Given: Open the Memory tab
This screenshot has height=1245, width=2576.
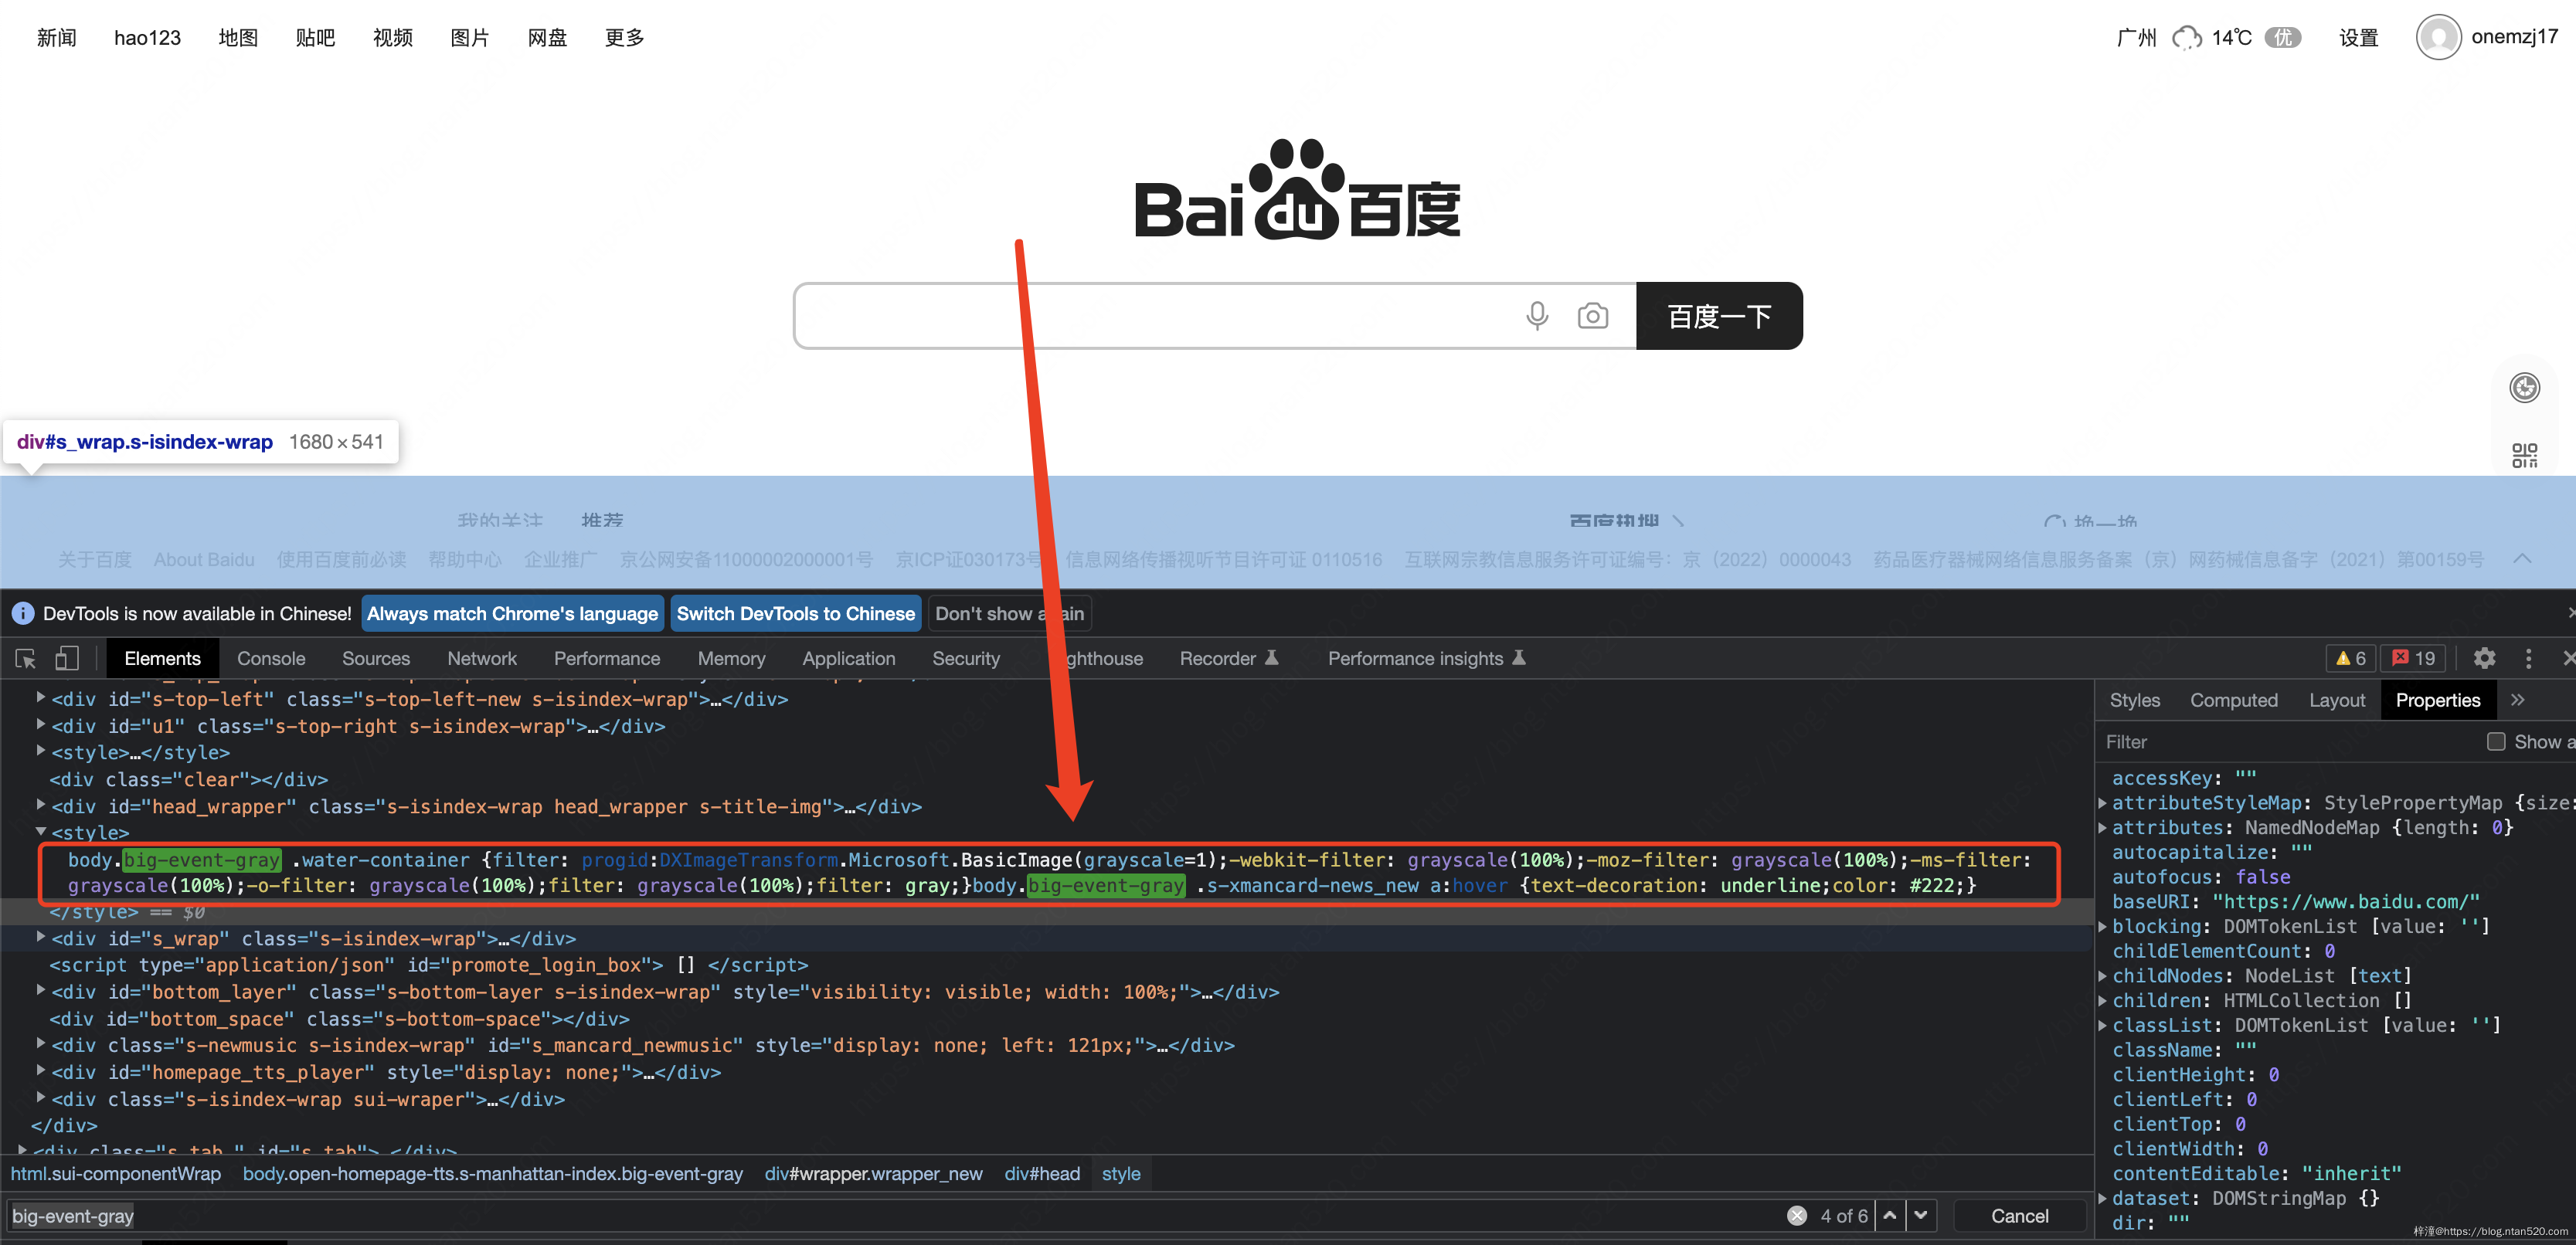Looking at the screenshot, I should click(731, 659).
